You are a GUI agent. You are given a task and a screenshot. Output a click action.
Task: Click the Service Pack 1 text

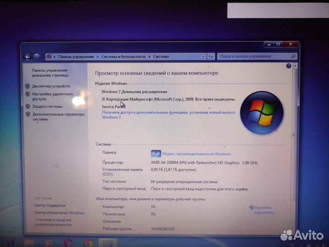(x=114, y=107)
